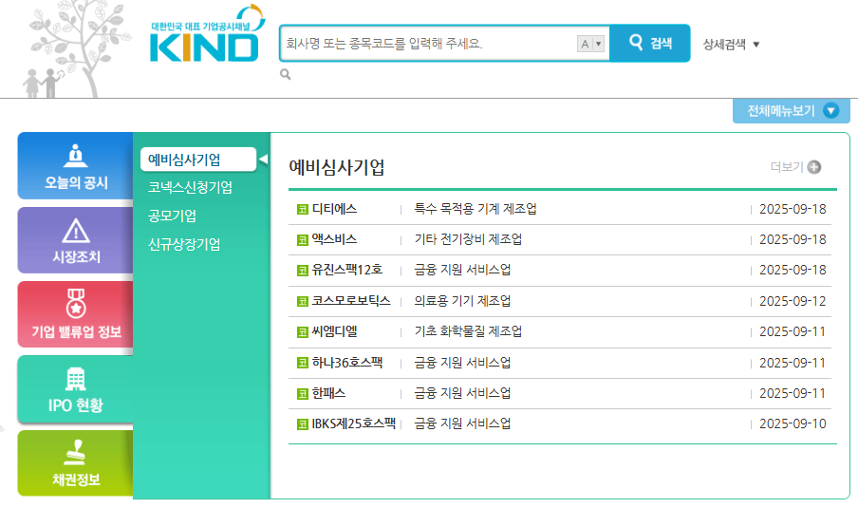This screenshot has width=858, height=508.
Task: Open 코스모로보틱스 company link
Action: (x=351, y=301)
